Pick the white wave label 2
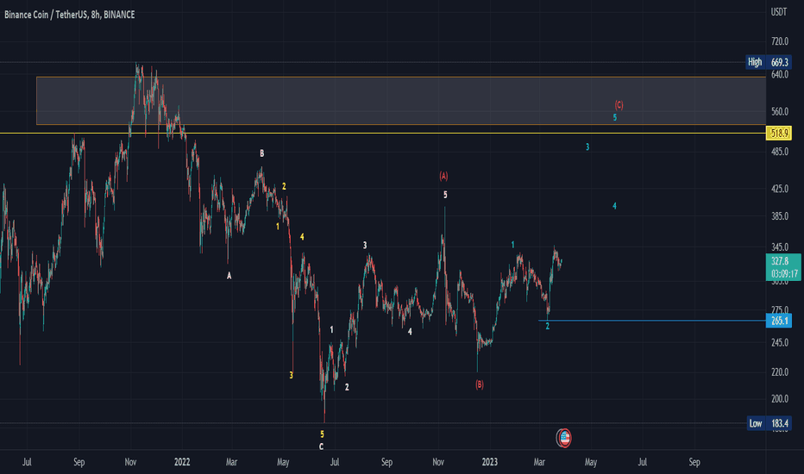The image size is (804, 474). pyautogui.click(x=347, y=387)
